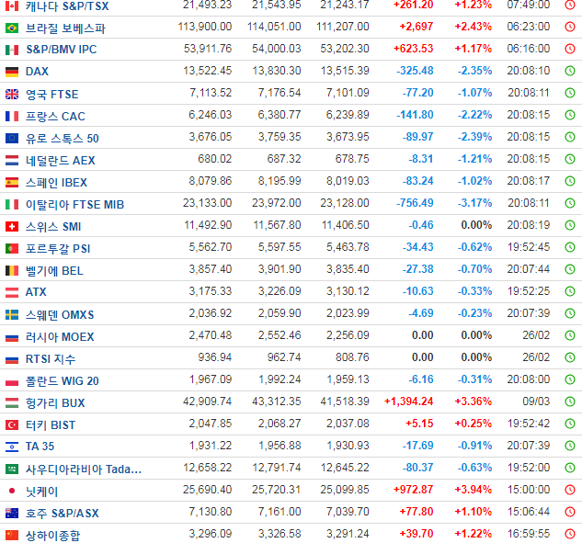Open the 브라질 보베스파 index link
The image size is (582, 543).
pos(65,28)
